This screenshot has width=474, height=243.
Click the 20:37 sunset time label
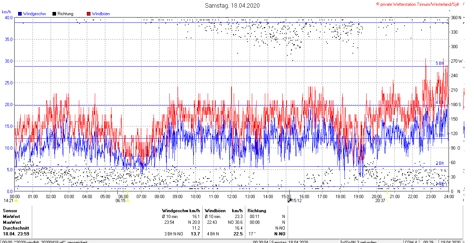pyautogui.click(x=380, y=200)
